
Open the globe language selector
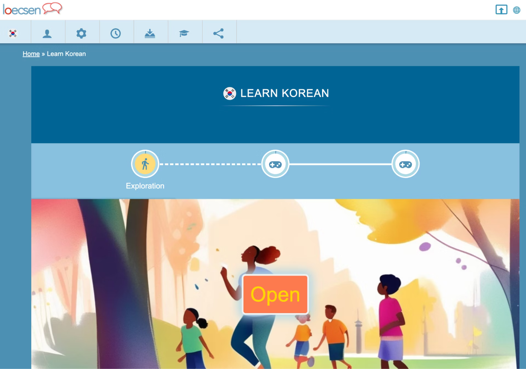coord(516,10)
